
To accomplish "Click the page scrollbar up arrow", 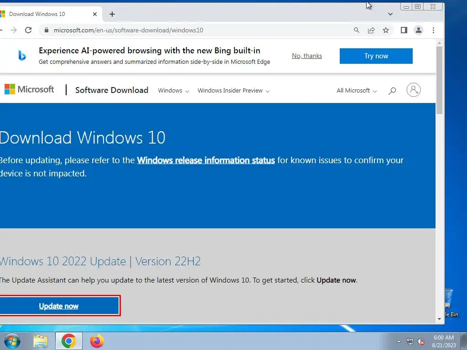I will 439,43.
